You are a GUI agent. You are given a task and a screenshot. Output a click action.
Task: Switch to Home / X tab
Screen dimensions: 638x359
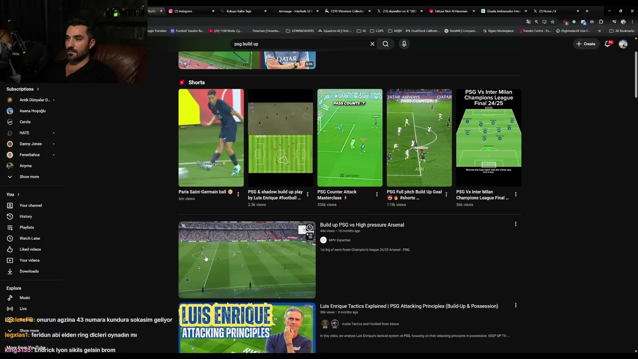point(557,11)
